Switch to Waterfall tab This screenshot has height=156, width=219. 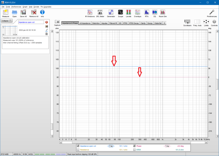coord(158,23)
